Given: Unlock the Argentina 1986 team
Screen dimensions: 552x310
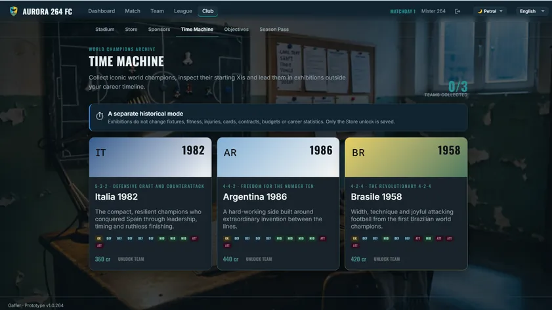Looking at the screenshot, I should tap(259, 259).
